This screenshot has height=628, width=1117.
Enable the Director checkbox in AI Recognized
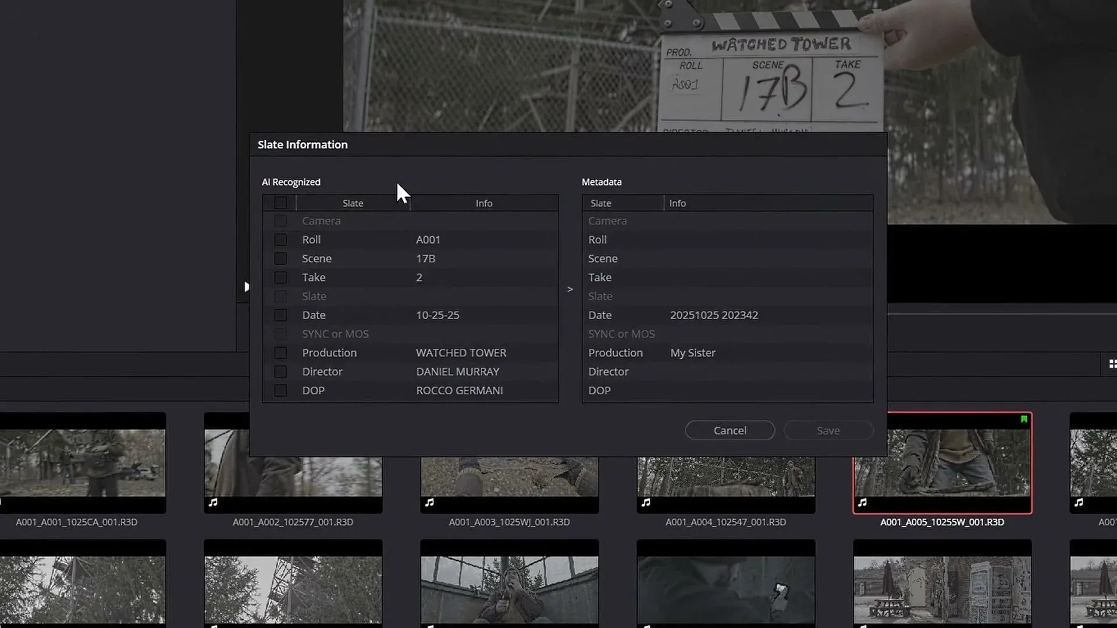tap(280, 372)
